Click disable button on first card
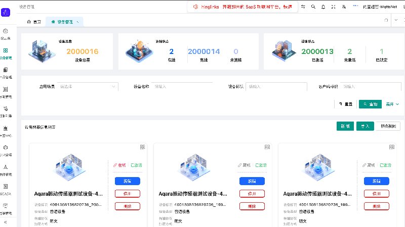The height and width of the screenshot is (227, 405). point(128,194)
